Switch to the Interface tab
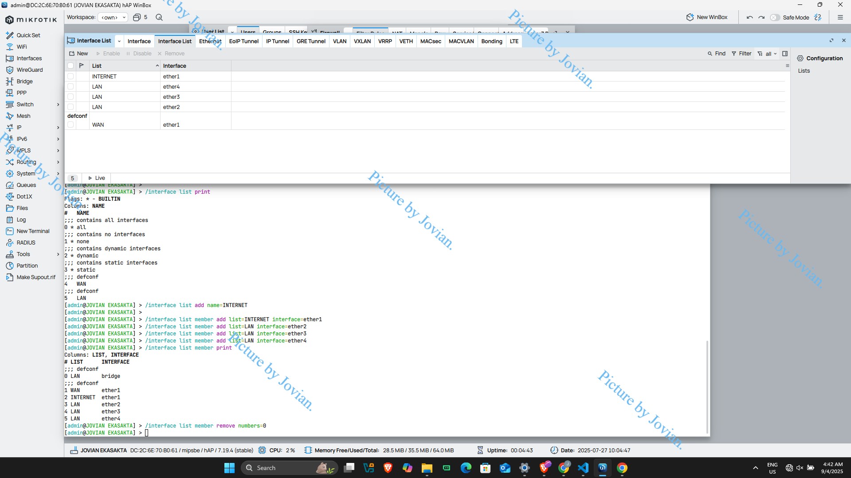851x478 pixels. (139, 41)
